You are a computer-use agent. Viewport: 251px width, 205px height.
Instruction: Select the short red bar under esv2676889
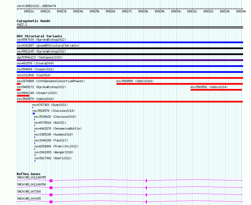[19, 84]
